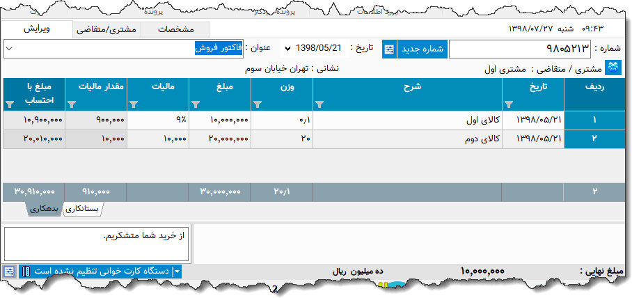This screenshot has width=632, height=298.
Task: Click the عنوان field with فاکتور فروش
Action: click(x=123, y=49)
